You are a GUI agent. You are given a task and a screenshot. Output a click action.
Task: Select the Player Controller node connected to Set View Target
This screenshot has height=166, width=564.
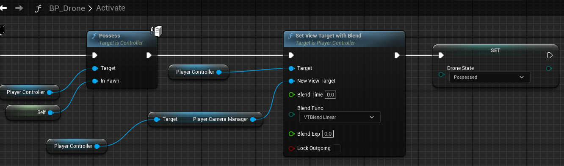coord(199,72)
